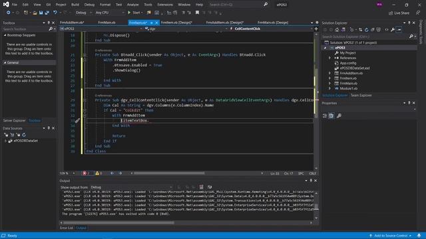The image size is (426, 239).
Task: Click the Alphabetical sort icon in Properties panel
Action: tap(331, 116)
